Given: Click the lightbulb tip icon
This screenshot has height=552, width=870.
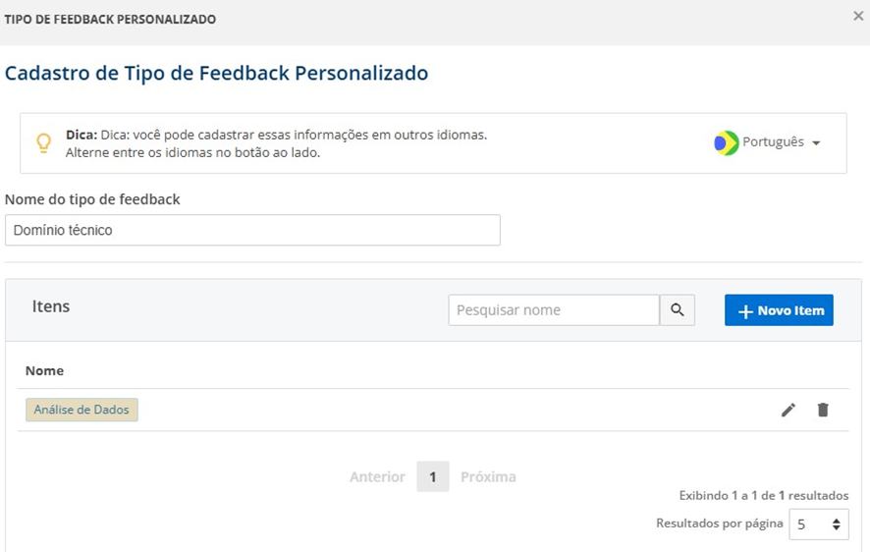Looking at the screenshot, I should (44, 143).
